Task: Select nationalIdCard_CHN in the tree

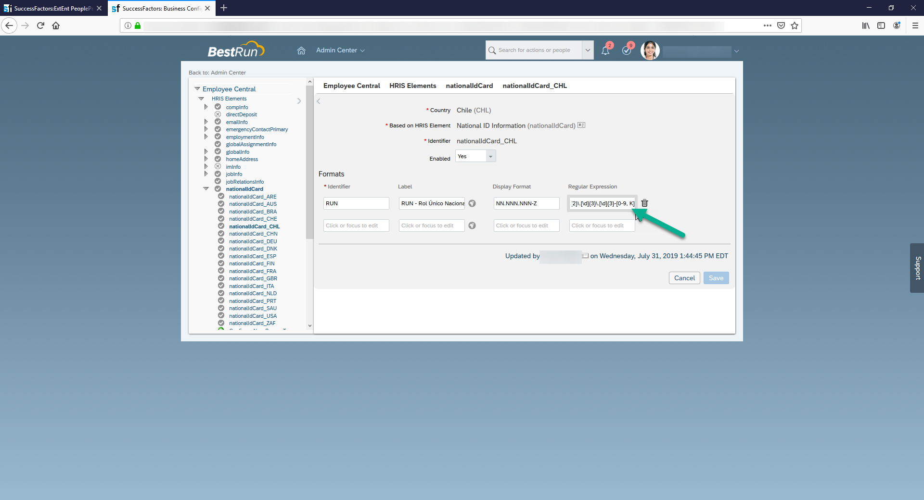Action: coord(253,234)
